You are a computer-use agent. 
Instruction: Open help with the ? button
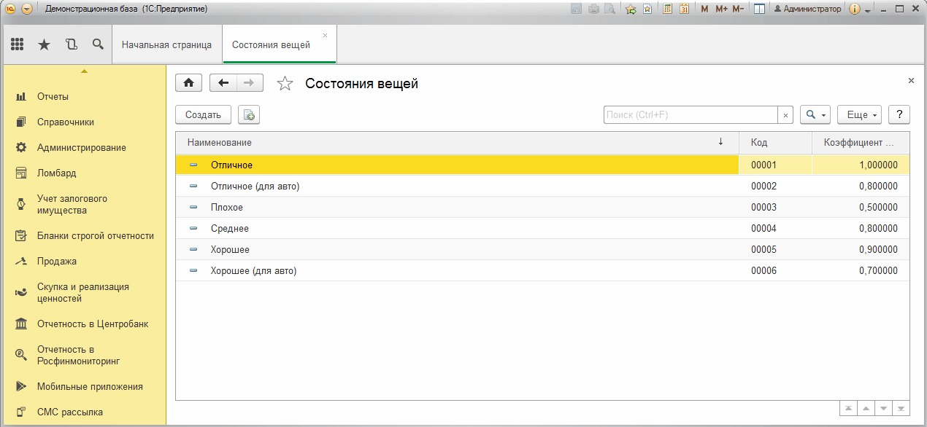tap(899, 114)
